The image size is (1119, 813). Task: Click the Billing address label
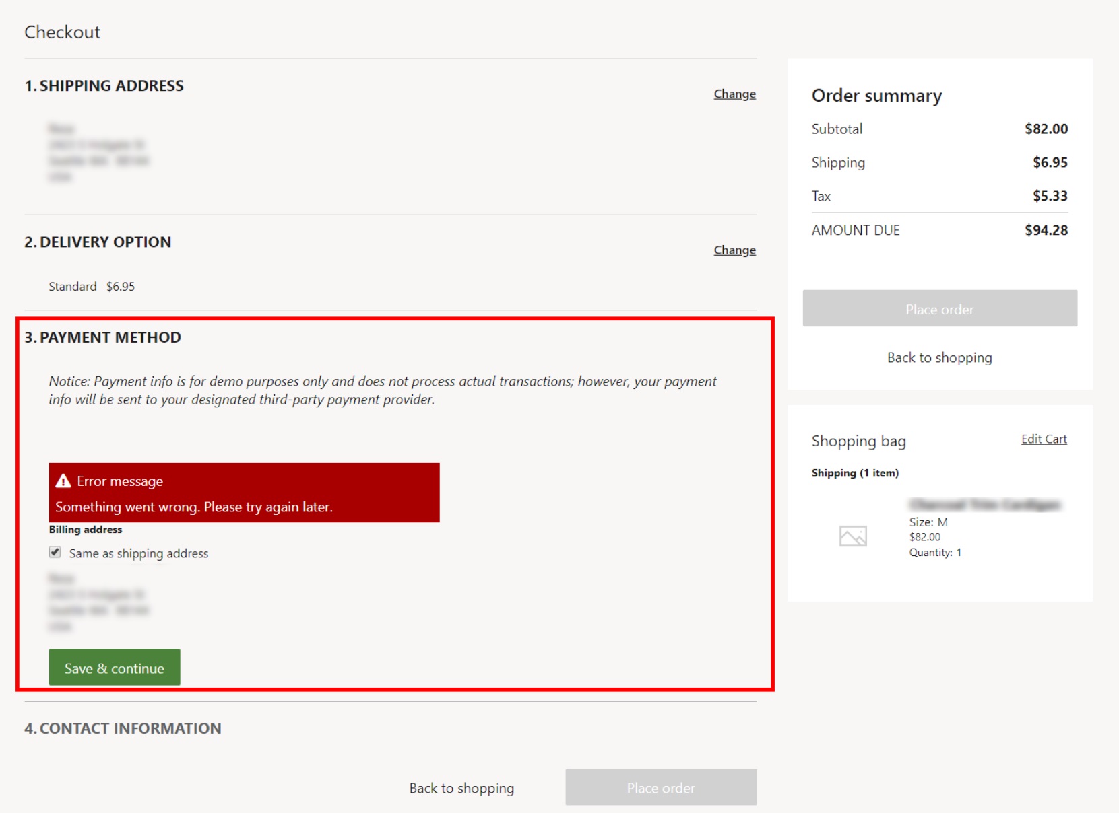86,530
